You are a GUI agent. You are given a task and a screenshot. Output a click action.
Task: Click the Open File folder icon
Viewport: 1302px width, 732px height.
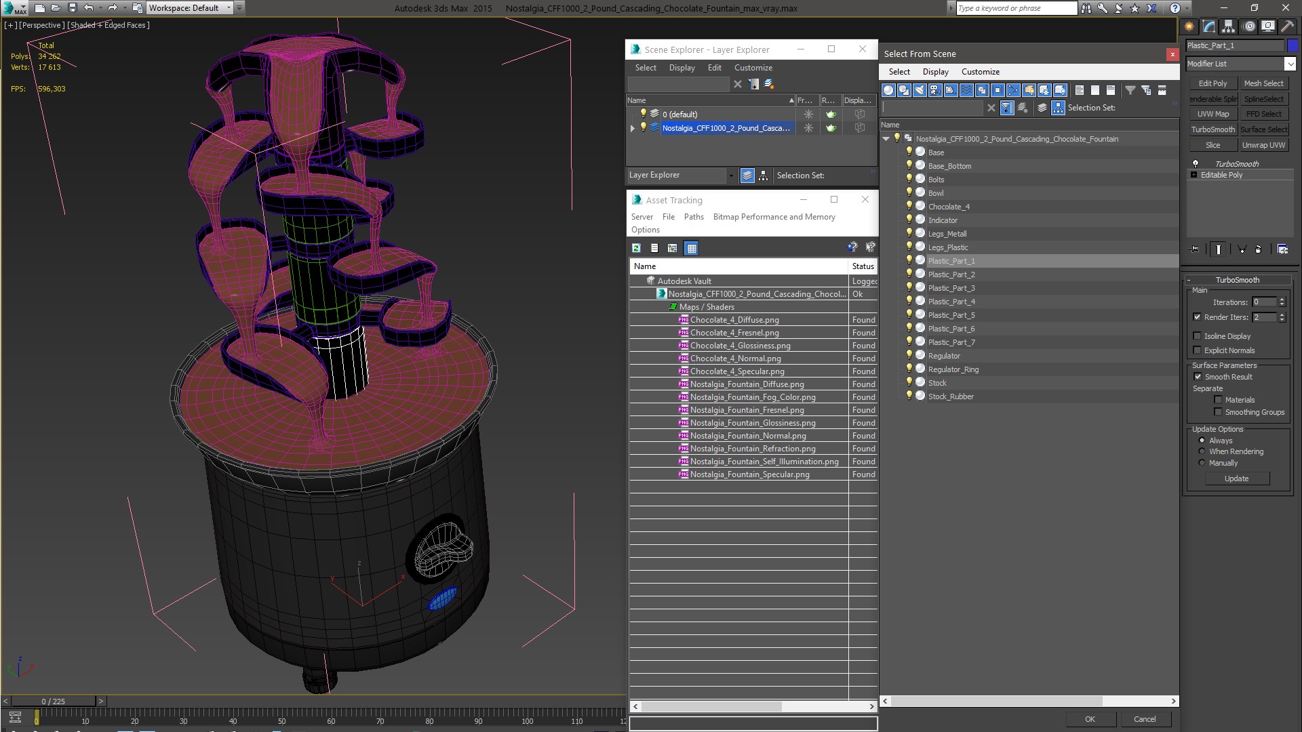(56, 8)
